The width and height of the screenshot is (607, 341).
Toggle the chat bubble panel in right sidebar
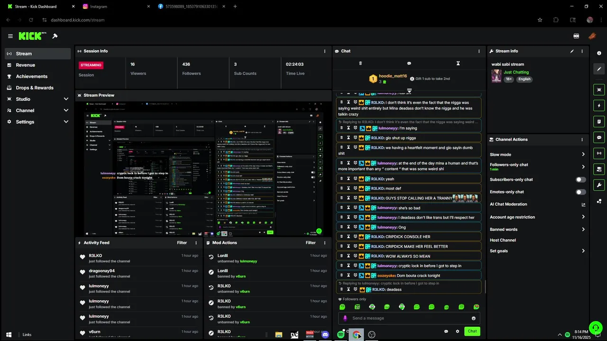coord(599,137)
